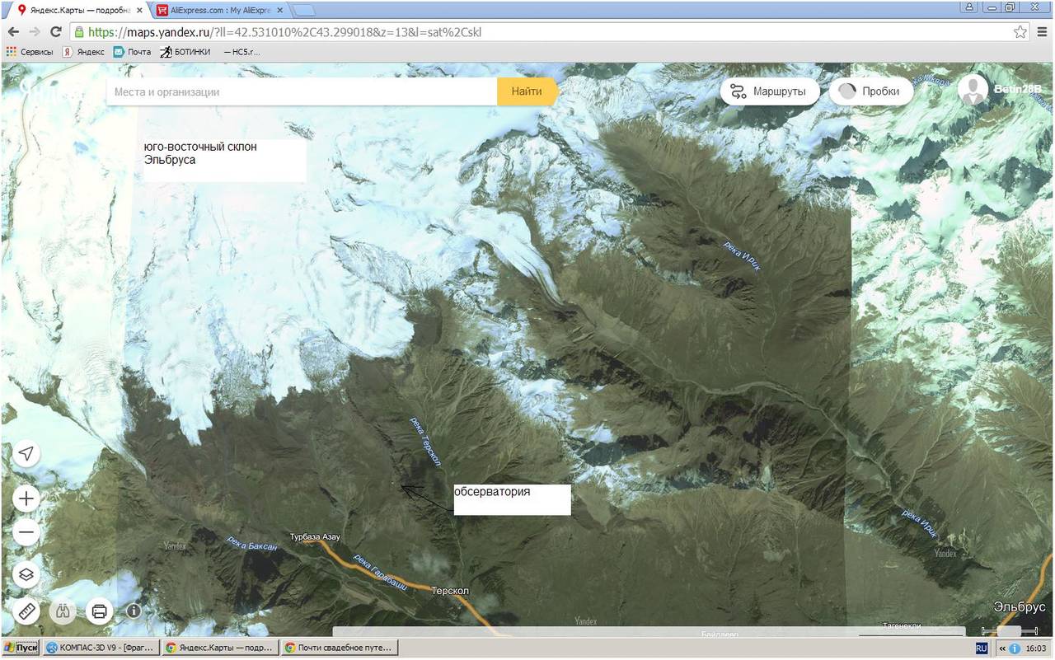
Task: Open Почти свадебное путе... taskbar window
Action: 340,648
